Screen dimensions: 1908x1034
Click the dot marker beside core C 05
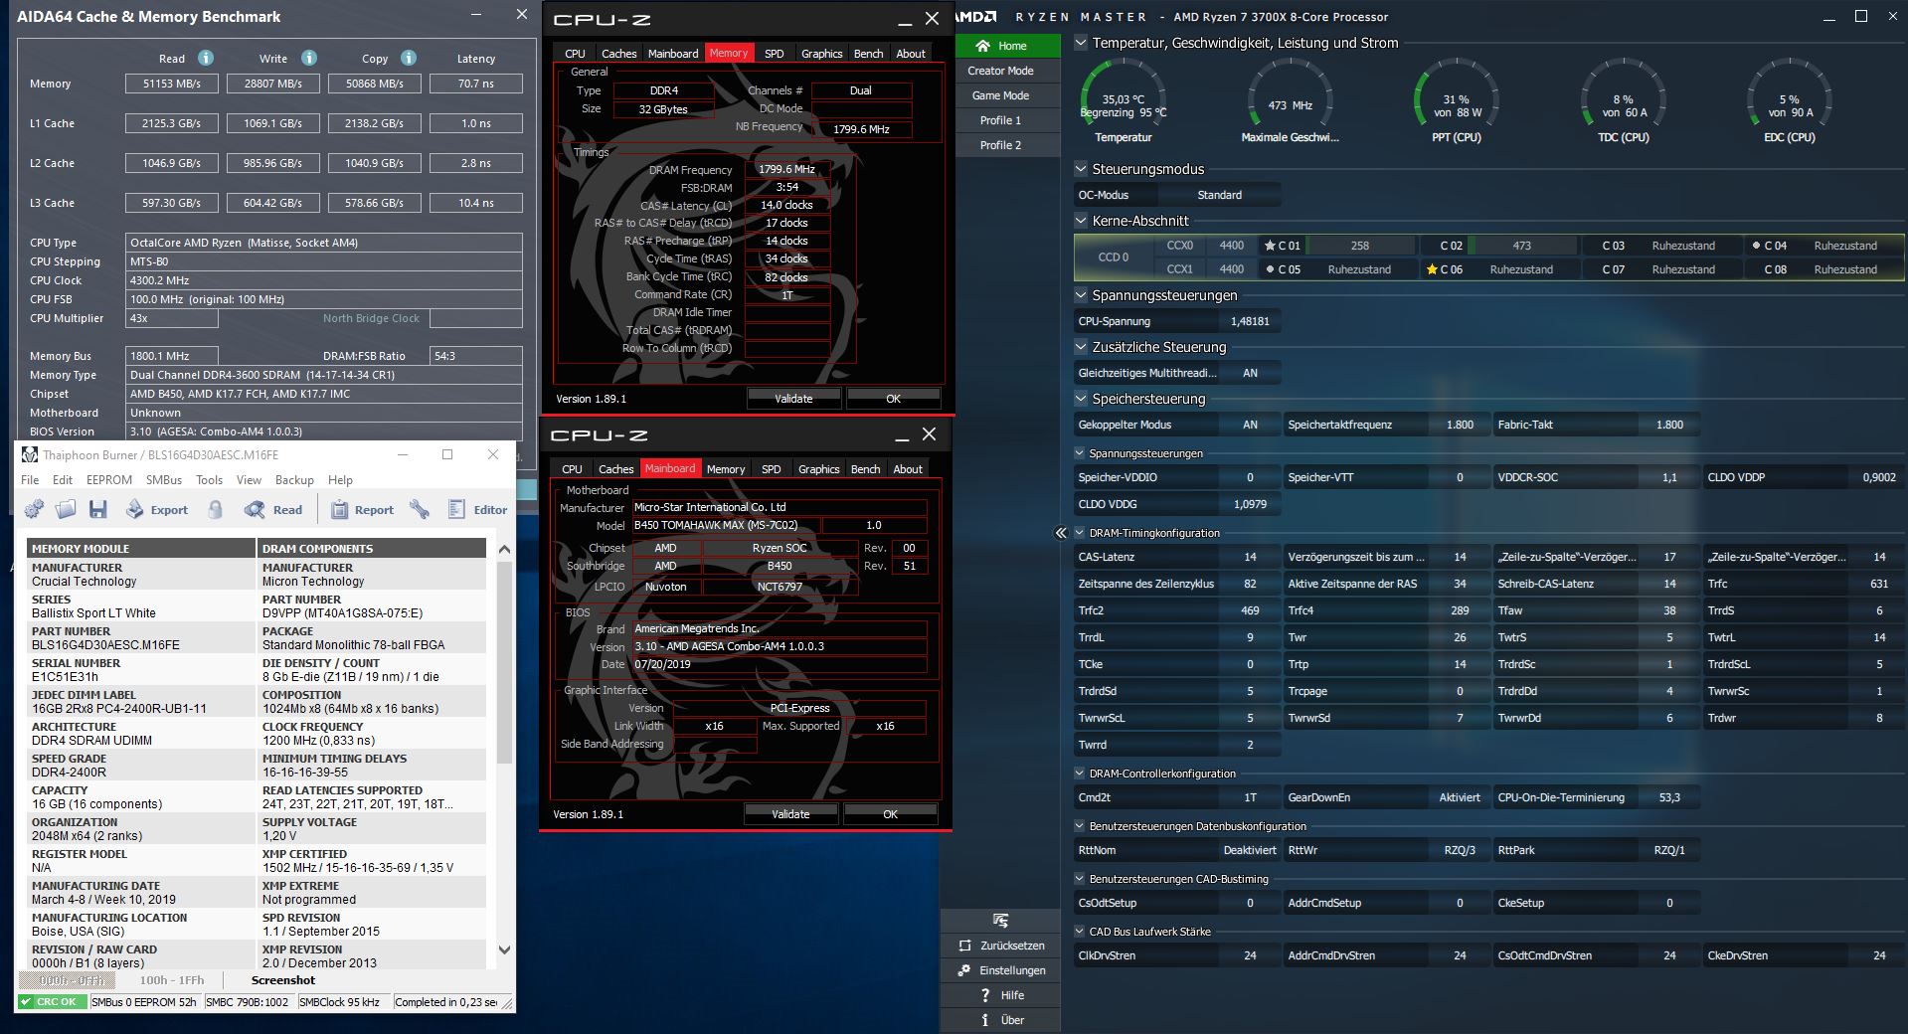[x=1270, y=269]
